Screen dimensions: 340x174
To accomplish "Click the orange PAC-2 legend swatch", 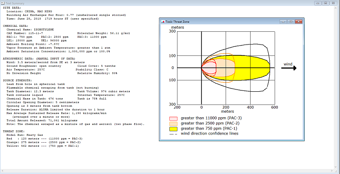I will click(x=173, y=124).
